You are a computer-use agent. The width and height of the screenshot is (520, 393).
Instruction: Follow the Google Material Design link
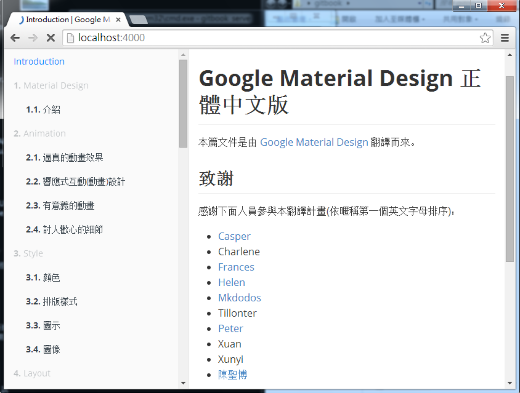coord(314,142)
